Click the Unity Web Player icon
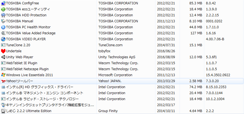Screen dimensions: 244x114 [x=3, y=57]
